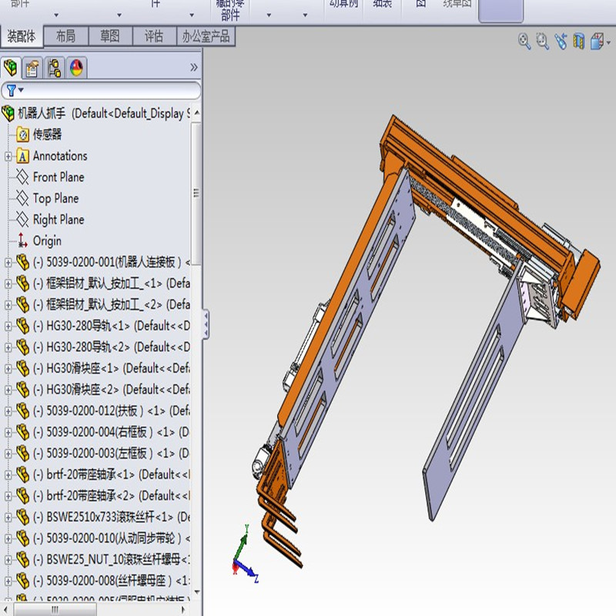Viewport: 616px width, 616px height.
Task: Click the XYZ coordinate triad in viewport
Action: tap(245, 554)
